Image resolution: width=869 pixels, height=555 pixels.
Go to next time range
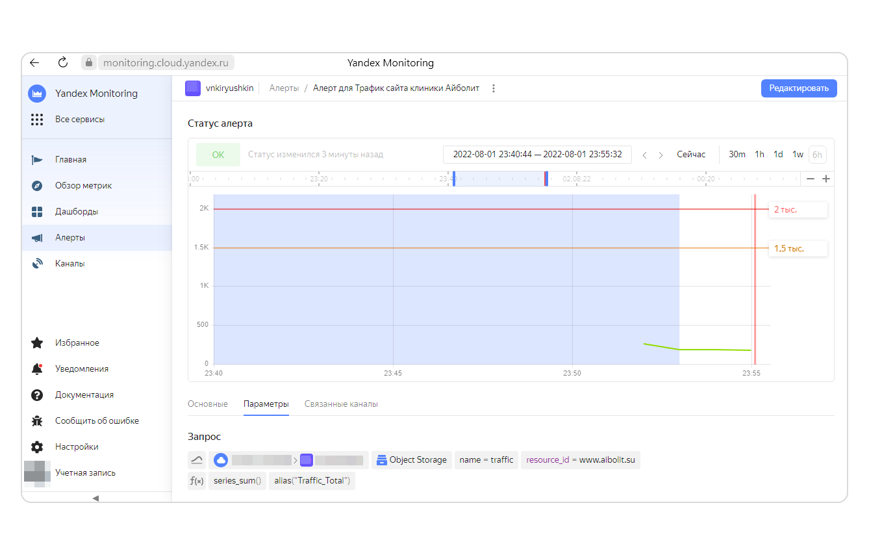tap(661, 155)
